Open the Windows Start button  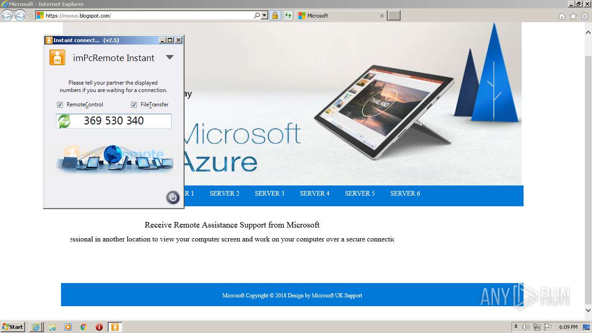(13, 327)
